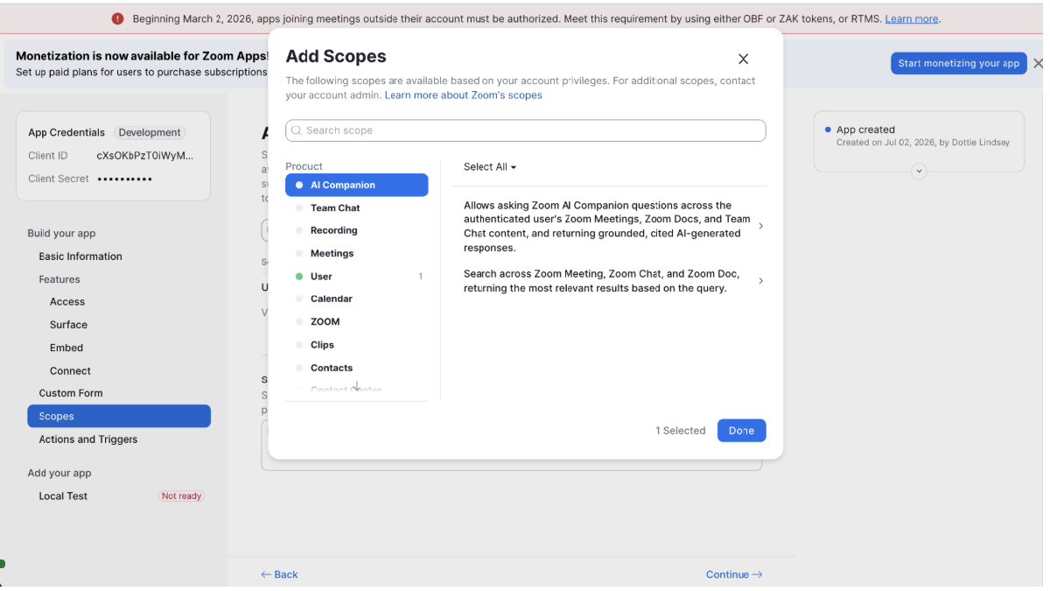The image size is (1050, 591).
Task: Choose the User product with green dot
Action: [x=356, y=276]
